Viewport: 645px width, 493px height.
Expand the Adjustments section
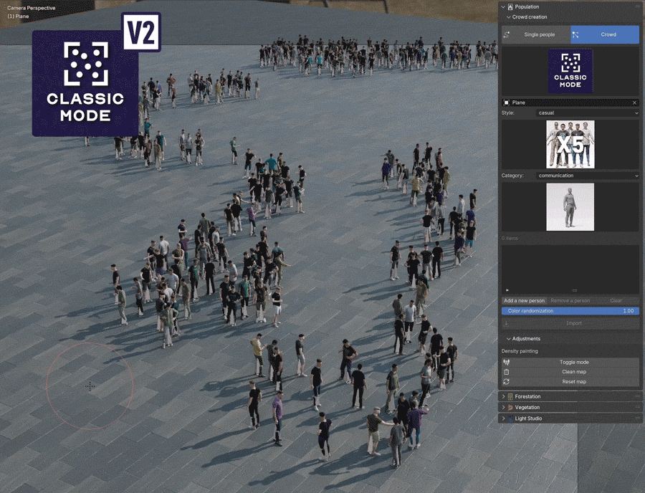(509, 338)
